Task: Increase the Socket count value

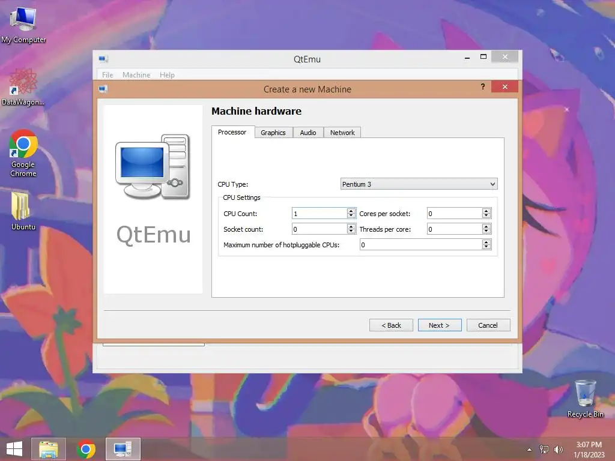Action: [x=351, y=226]
